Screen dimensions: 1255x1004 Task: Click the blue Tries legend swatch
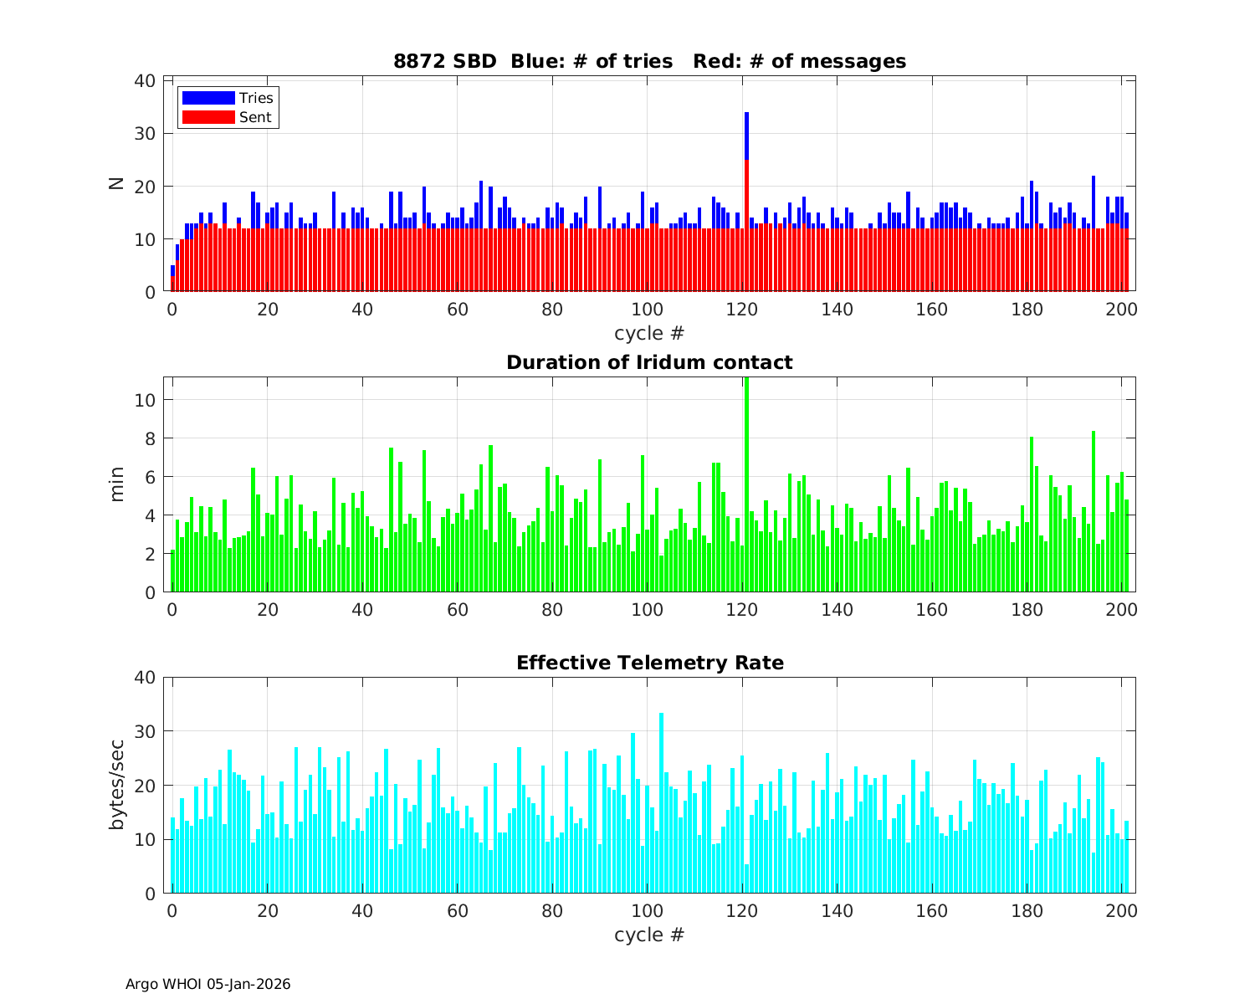[x=208, y=98]
